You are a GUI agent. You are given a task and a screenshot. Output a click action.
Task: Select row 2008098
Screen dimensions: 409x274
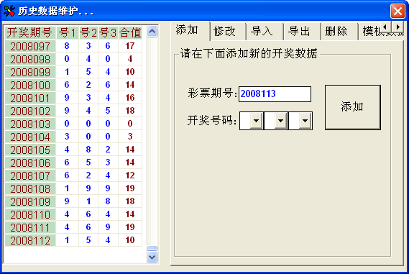tap(73, 59)
